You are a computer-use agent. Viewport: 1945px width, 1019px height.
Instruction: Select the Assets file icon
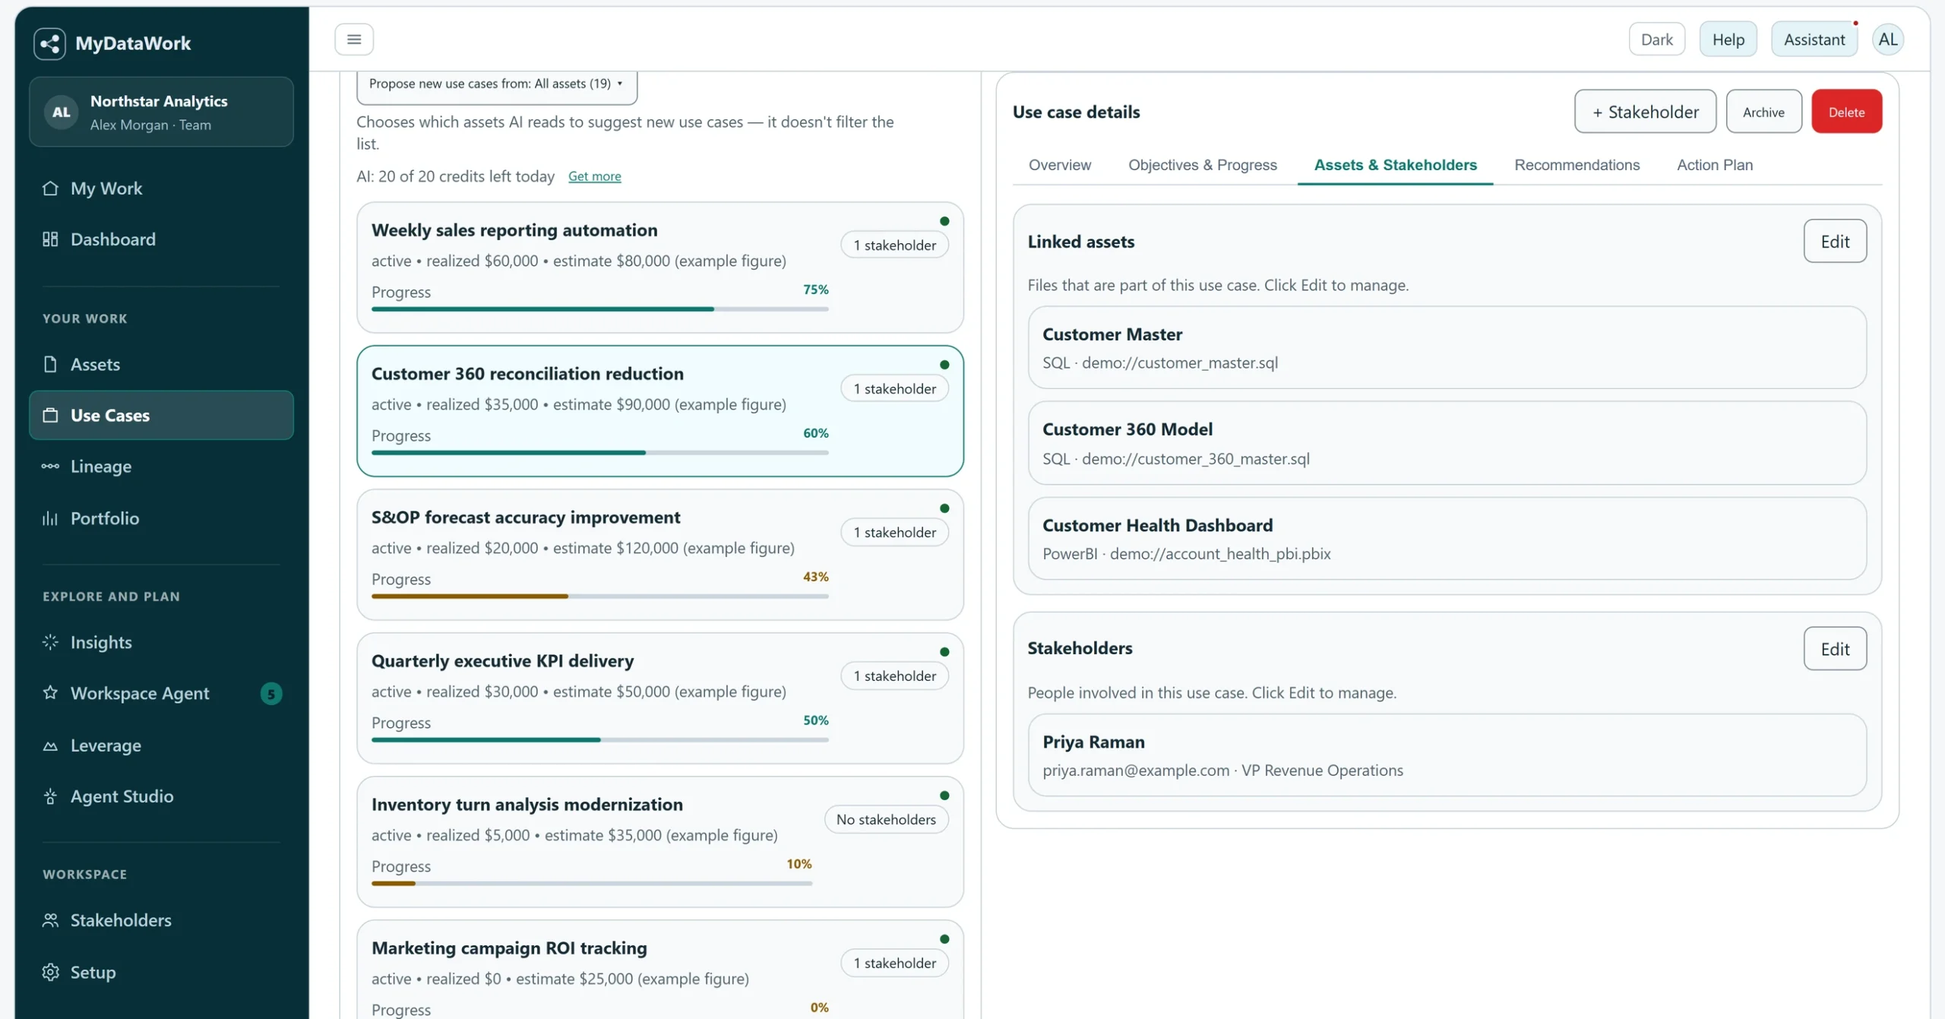pyautogui.click(x=50, y=364)
